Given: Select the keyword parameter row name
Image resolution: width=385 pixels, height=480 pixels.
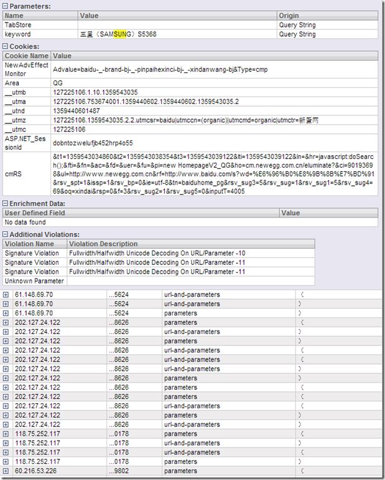Looking at the screenshot, I should 17,34.
